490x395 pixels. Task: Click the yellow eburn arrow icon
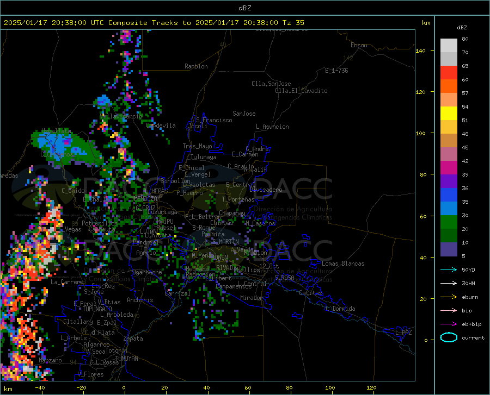(x=449, y=297)
